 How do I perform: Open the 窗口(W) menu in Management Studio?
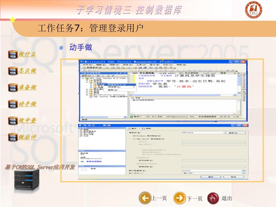(154, 65)
